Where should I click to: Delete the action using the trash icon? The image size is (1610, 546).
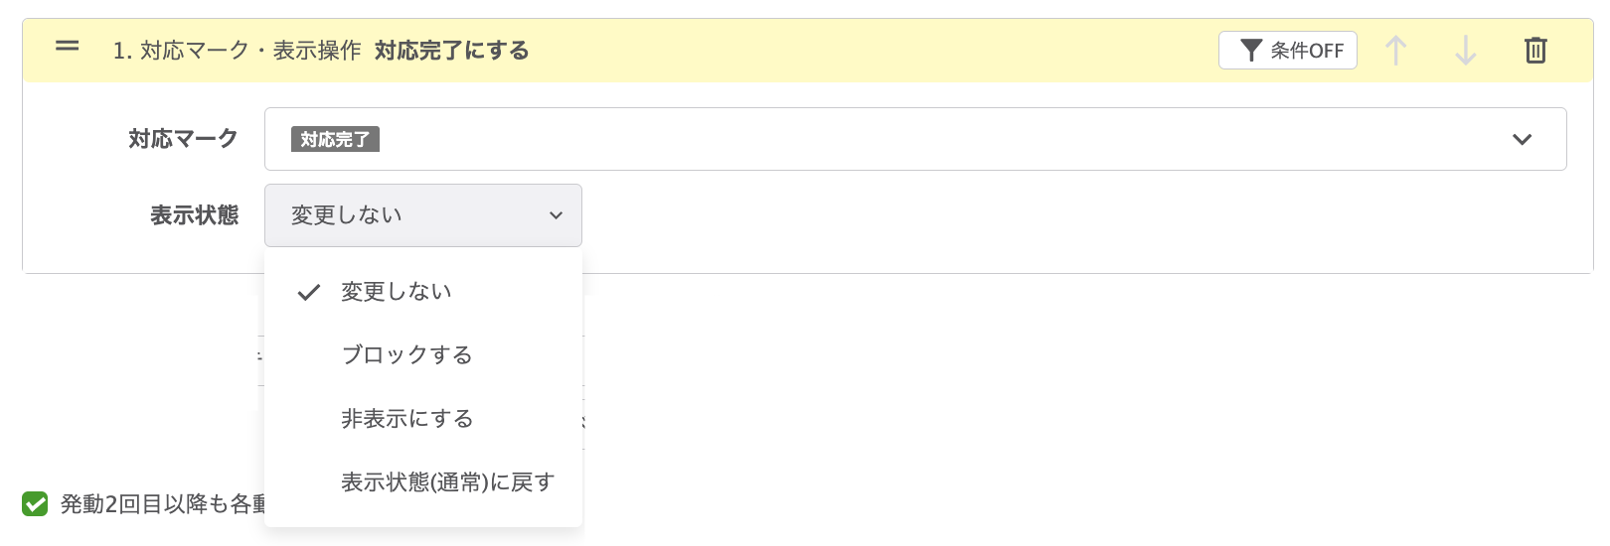click(1535, 51)
